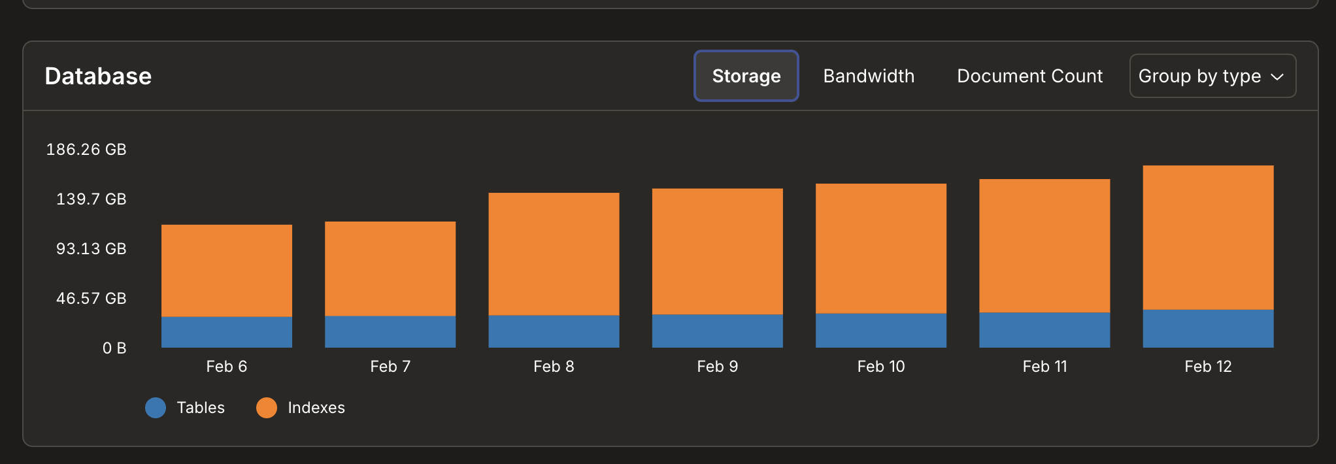Image resolution: width=1336 pixels, height=464 pixels.
Task: Click the Feb 8 x-axis label
Action: point(554,367)
